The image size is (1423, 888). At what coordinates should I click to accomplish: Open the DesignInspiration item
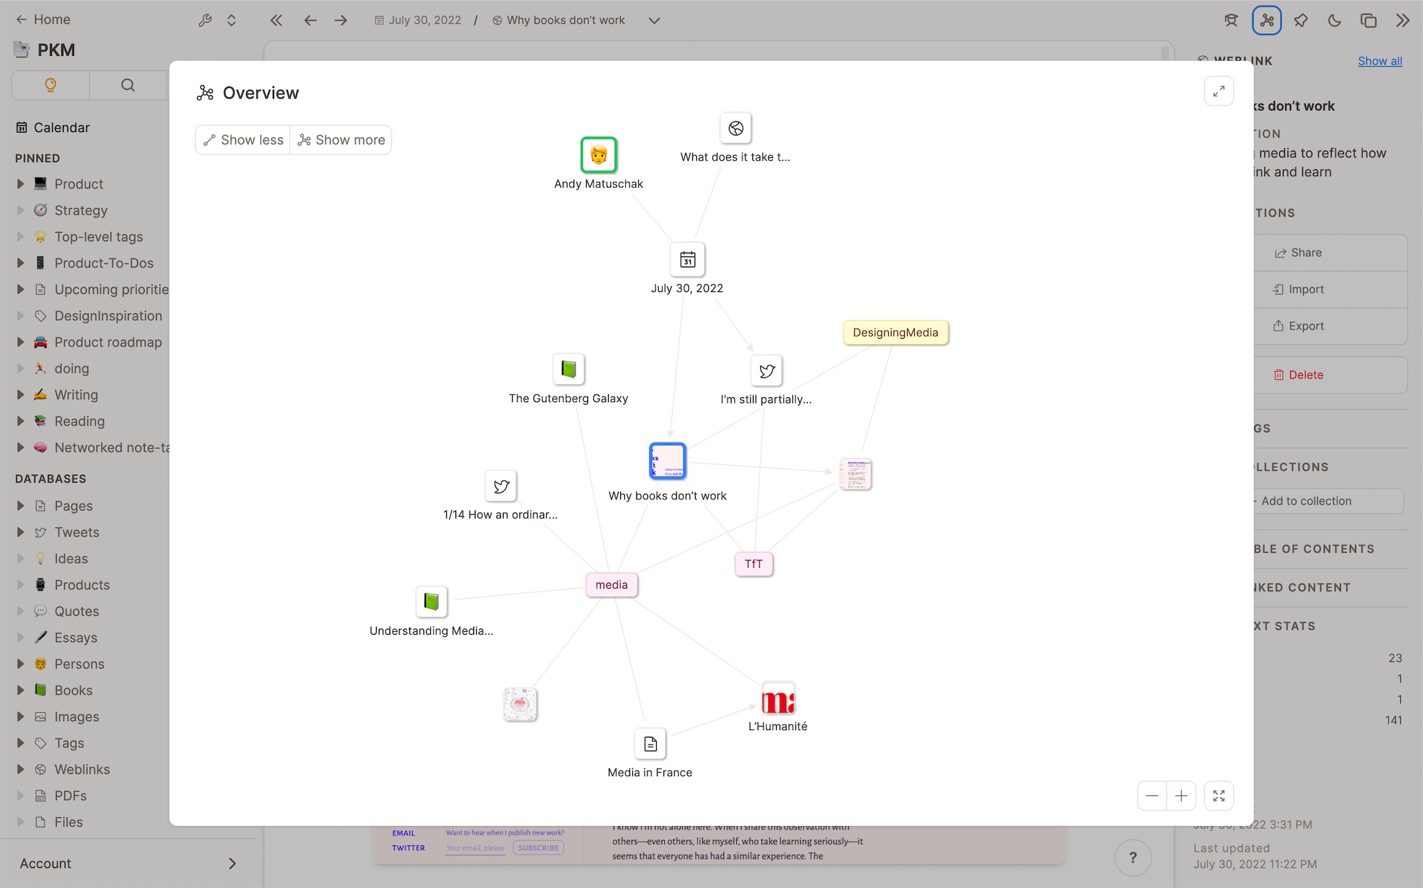click(x=108, y=316)
